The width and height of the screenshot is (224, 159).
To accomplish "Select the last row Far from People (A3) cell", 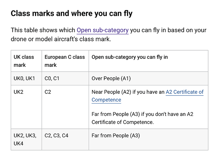I will coord(148,140).
